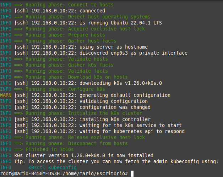Click the yellow WARN label
The height and width of the screenshot is (177, 223).
point(6,95)
